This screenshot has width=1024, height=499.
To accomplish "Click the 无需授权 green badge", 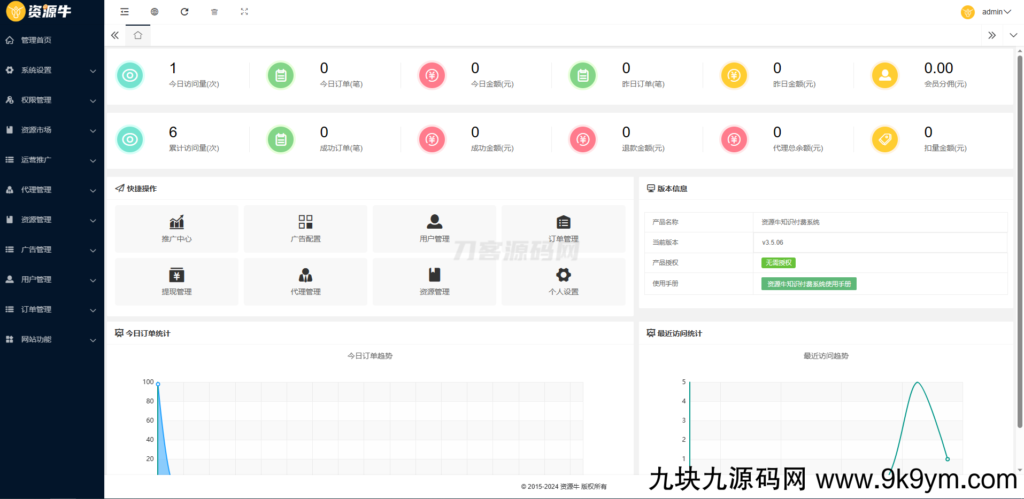I will click(778, 263).
